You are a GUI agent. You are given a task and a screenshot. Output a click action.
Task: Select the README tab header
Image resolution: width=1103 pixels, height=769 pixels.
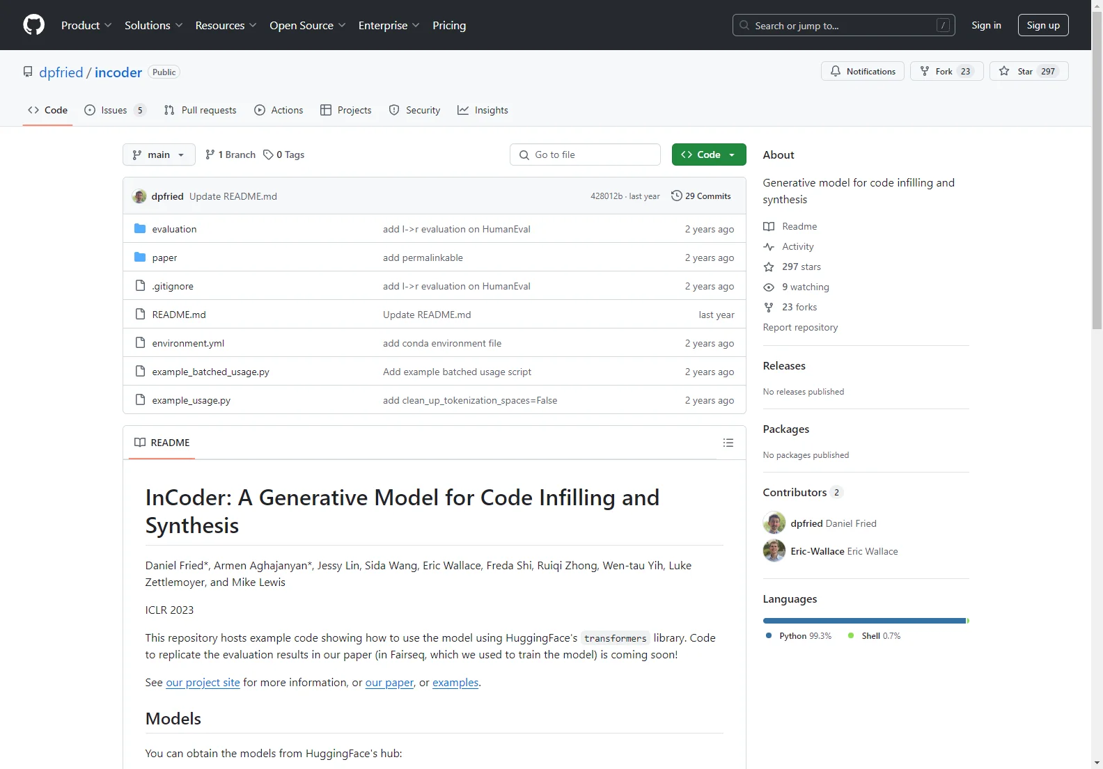coord(162,443)
